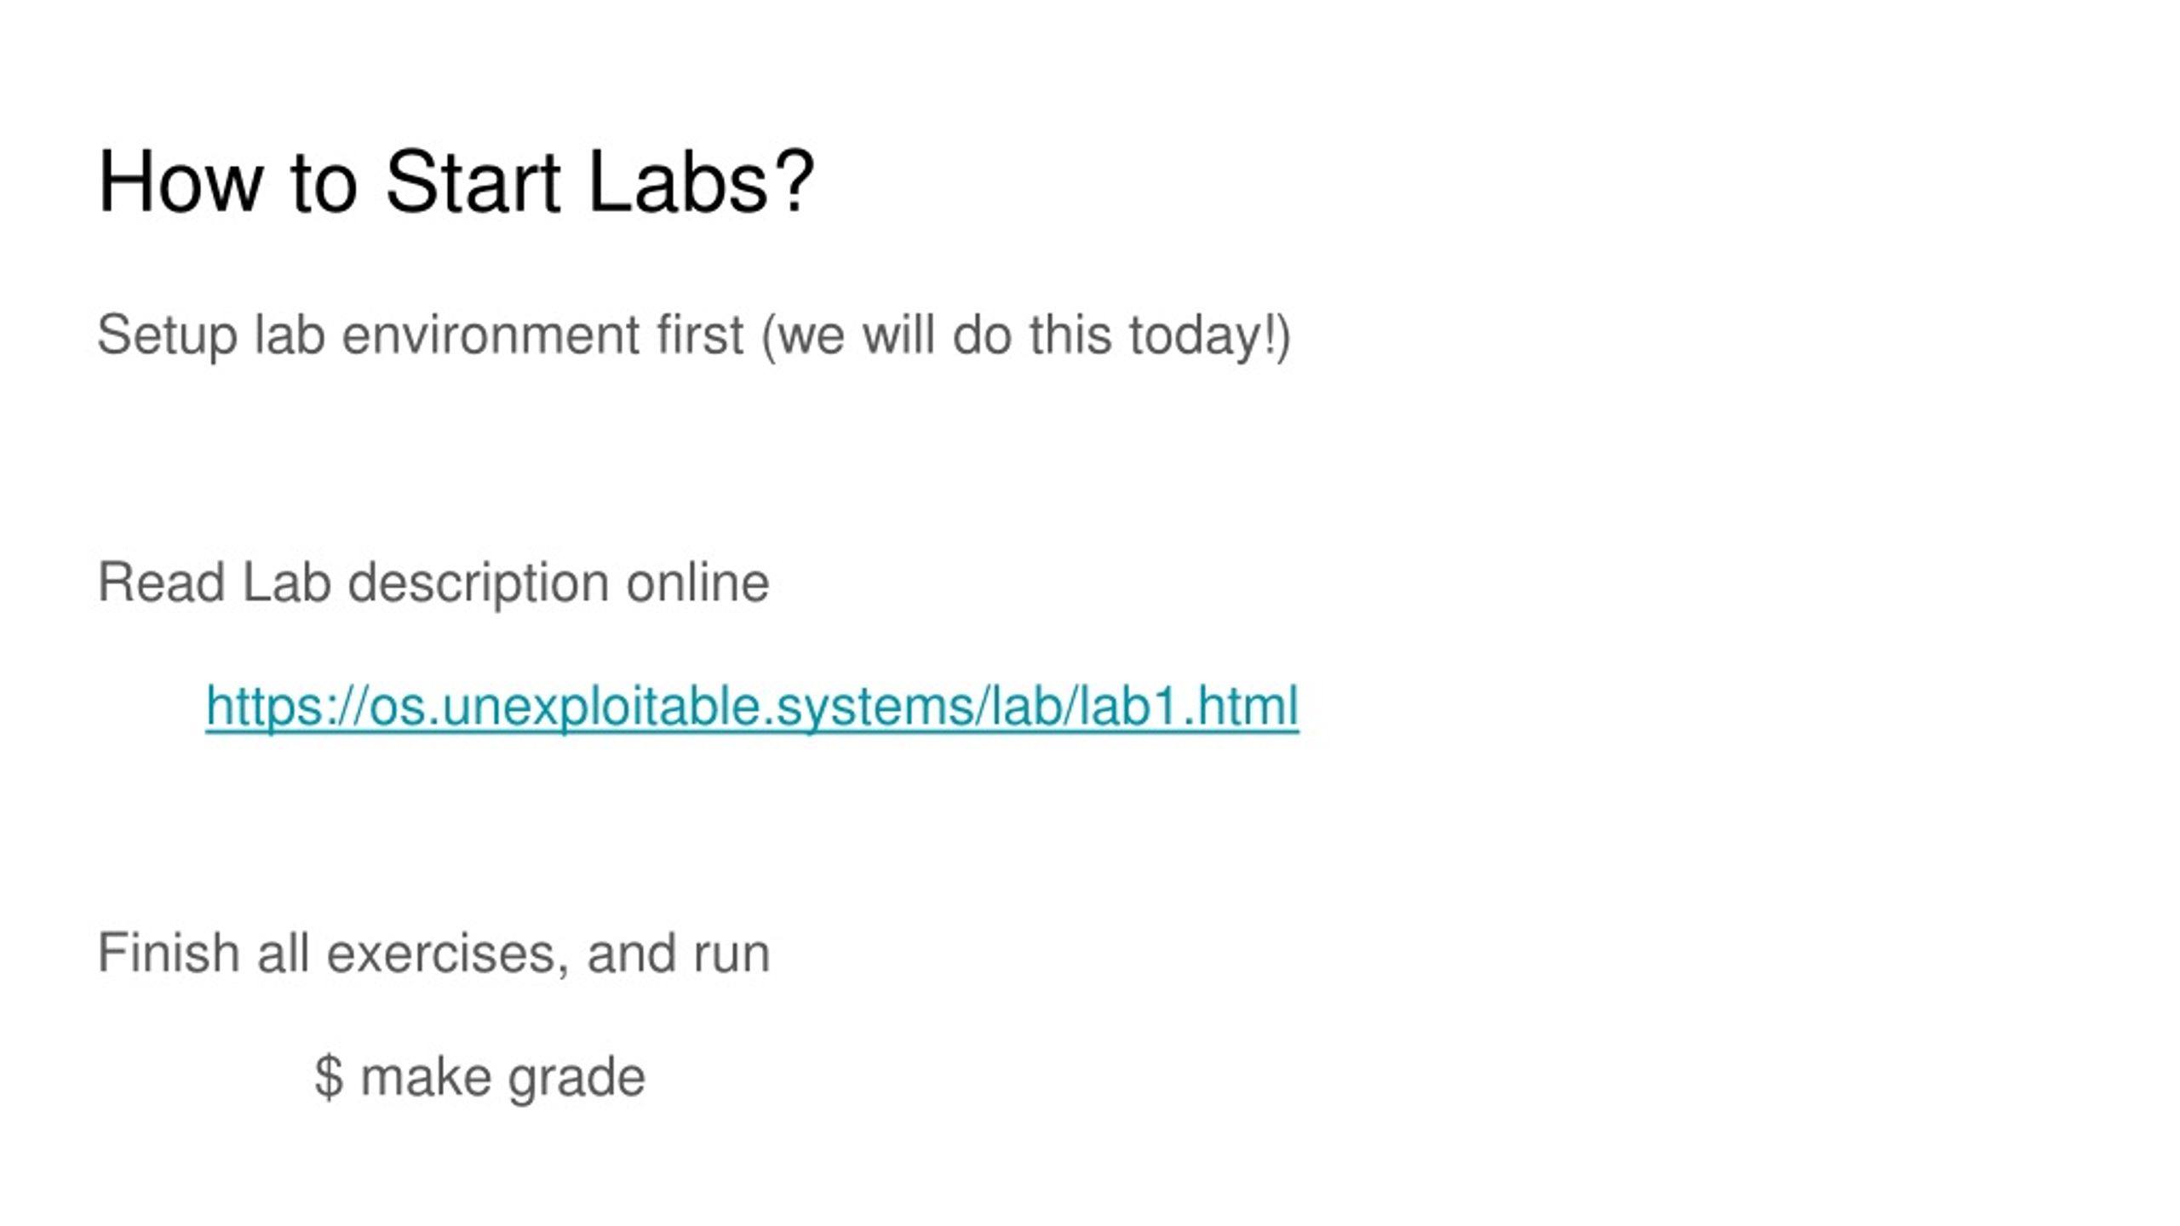The image size is (2180, 1226).
Task: Click the dollar sign before 'make'
Action: (330, 1077)
